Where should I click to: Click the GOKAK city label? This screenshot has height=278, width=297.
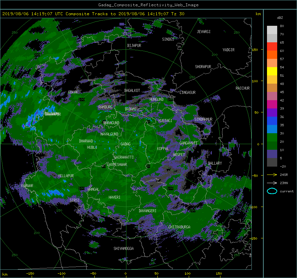(73, 92)
